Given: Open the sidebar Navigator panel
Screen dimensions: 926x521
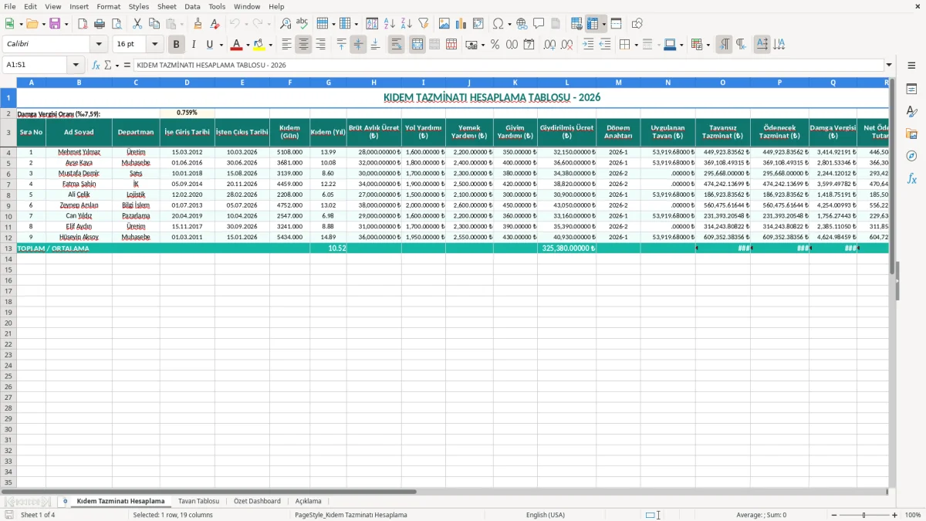Looking at the screenshot, I should pyautogui.click(x=911, y=156).
